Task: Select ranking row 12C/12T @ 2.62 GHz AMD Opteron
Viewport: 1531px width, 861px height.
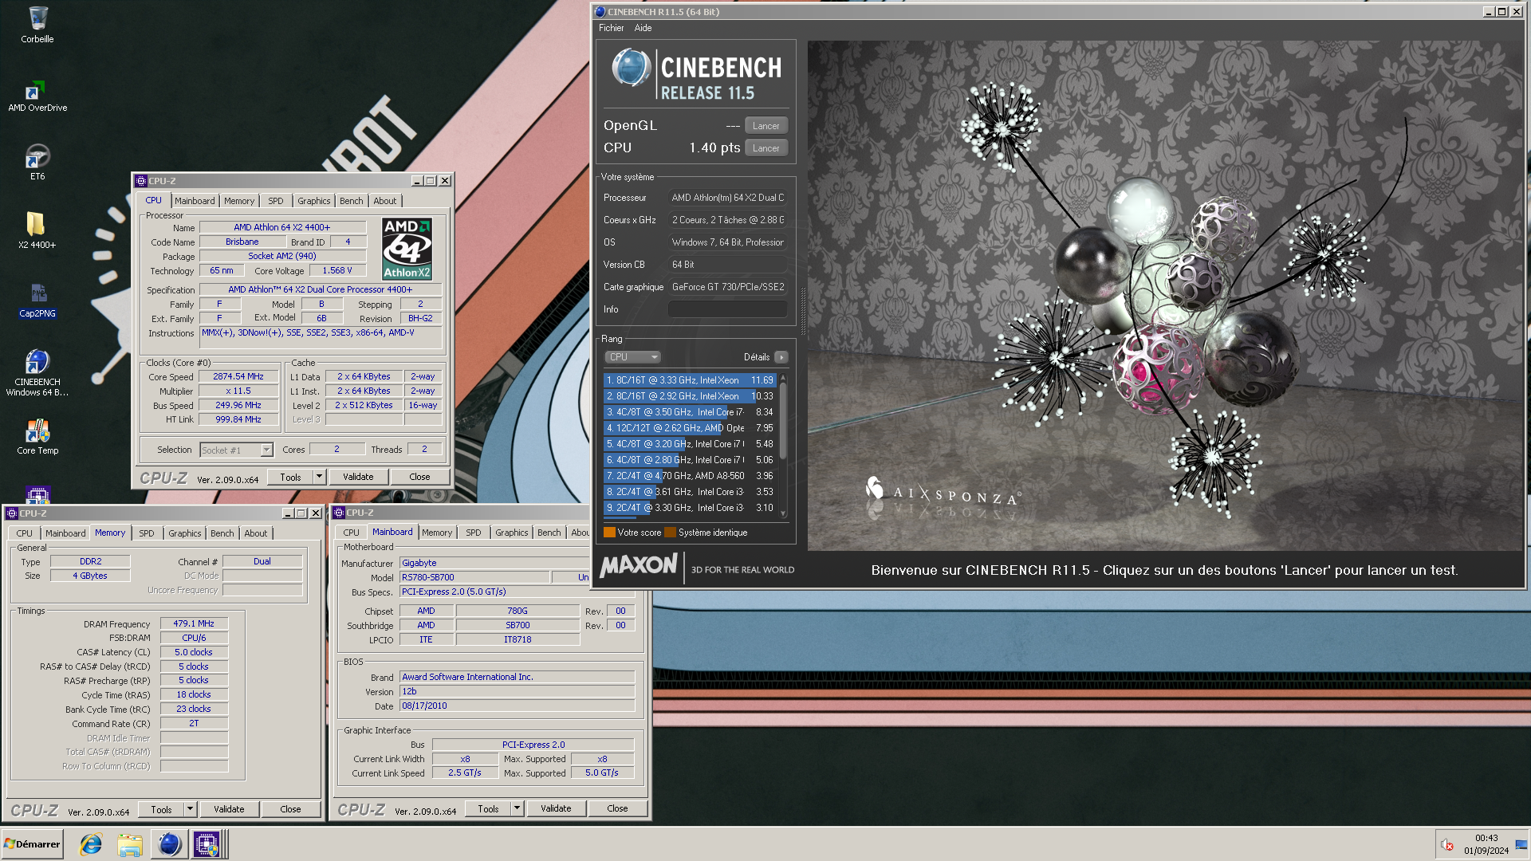Action: coord(690,428)
